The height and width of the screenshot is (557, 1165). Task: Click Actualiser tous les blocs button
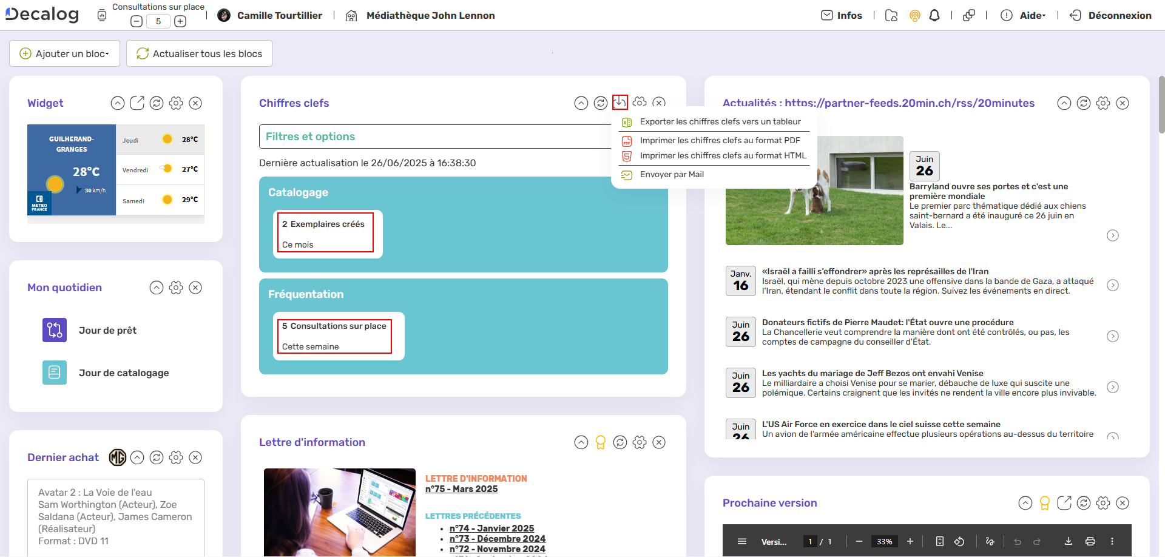coord(199,53)
